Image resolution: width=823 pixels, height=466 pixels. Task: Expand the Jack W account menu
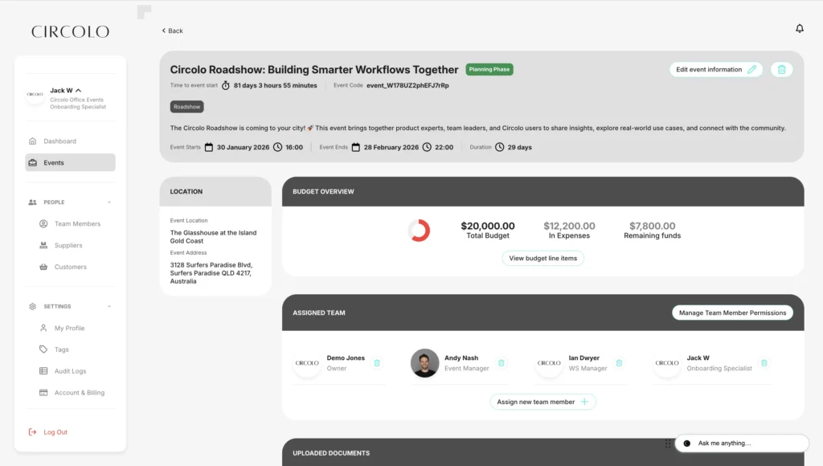click(78, 91)
